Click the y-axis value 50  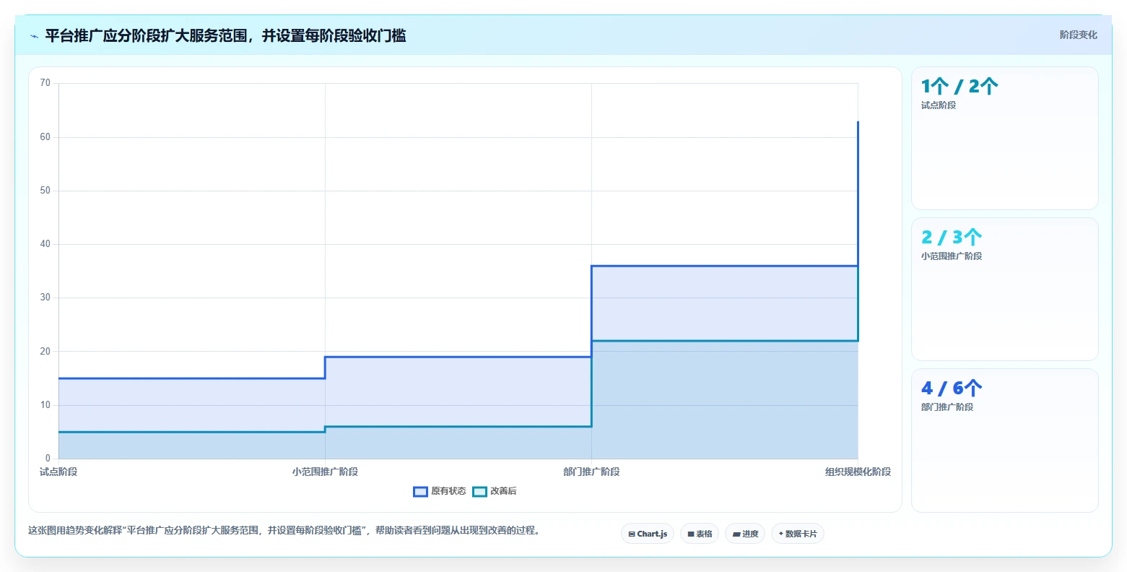click(45, 191)
